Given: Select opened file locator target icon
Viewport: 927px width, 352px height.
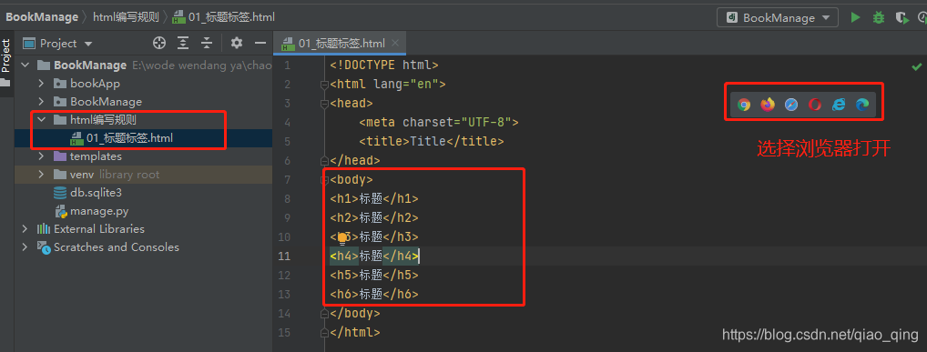Looking at the screenshot, I should point(159,43).
